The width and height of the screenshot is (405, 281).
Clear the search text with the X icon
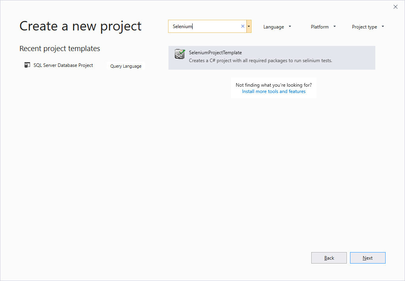(243, 27)
